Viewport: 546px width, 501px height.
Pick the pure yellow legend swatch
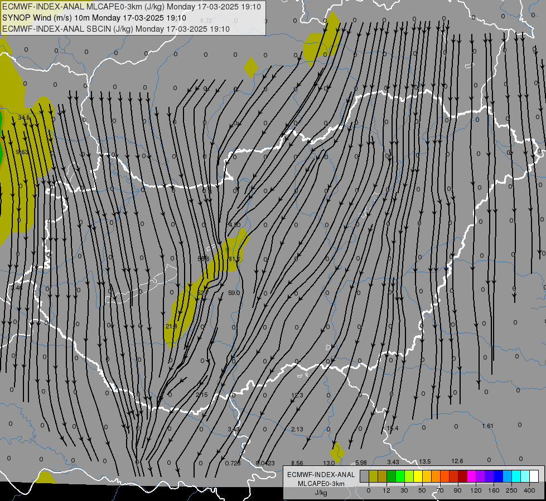click(418, 477)
